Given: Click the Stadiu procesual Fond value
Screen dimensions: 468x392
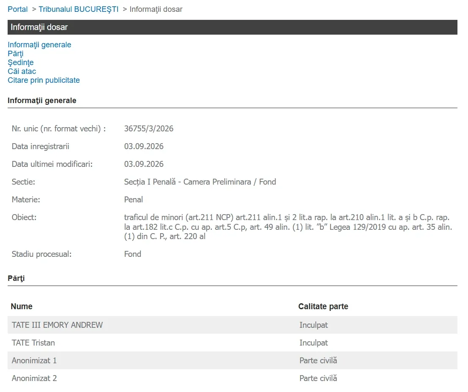Looking at the screenshot, I should click(132, 254).
